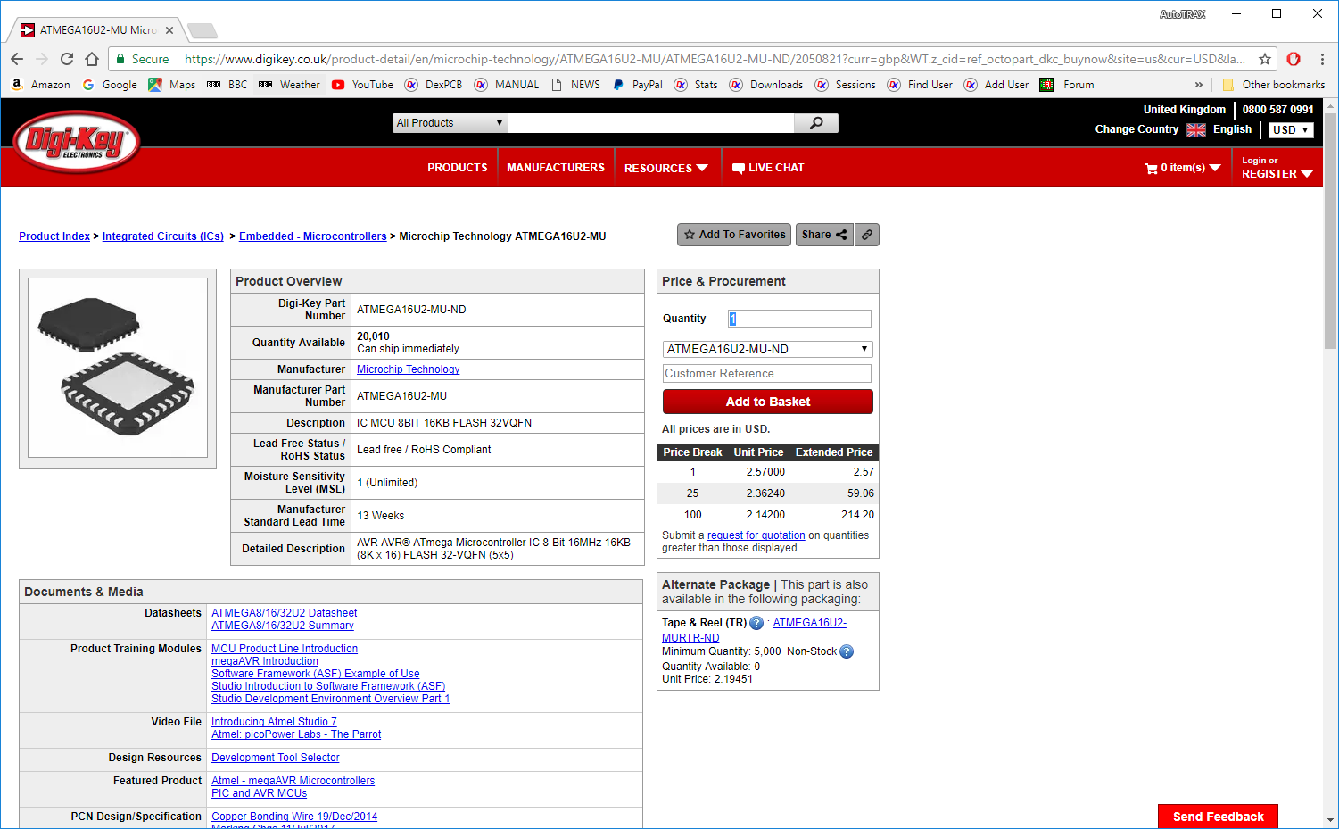Click the Non-Stock help icon
This screenshot has width=1339, height=829.
click(847, 651)
